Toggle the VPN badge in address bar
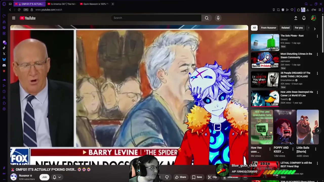 [x=26, y=10]
